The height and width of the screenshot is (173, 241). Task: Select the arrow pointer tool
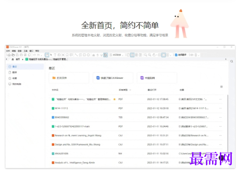pyautogui.click(x=51, y=55)
